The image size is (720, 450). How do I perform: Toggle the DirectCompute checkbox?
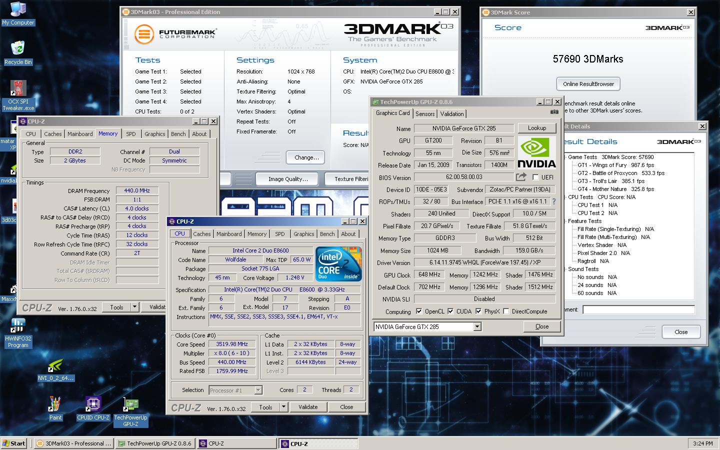click(x=506, y=311)
